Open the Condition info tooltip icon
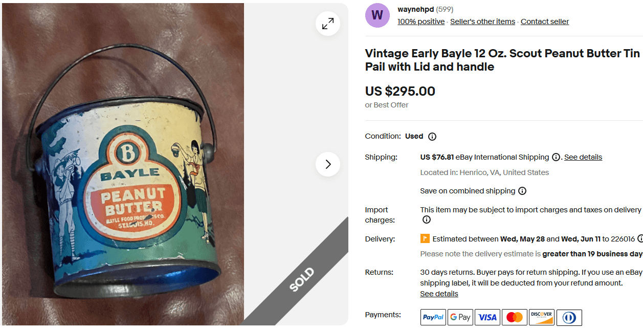643x329 pixels. pyautogui.click(x=432, y=136)
